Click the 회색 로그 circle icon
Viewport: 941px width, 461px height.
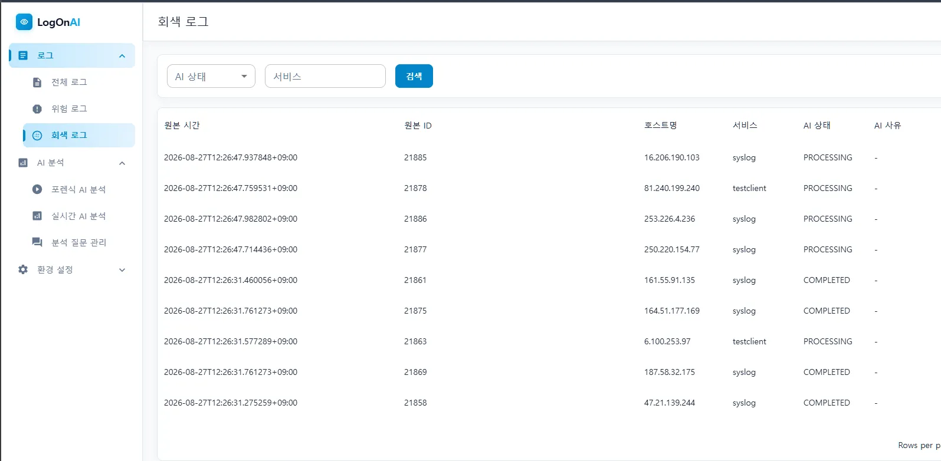pos(37,136)
